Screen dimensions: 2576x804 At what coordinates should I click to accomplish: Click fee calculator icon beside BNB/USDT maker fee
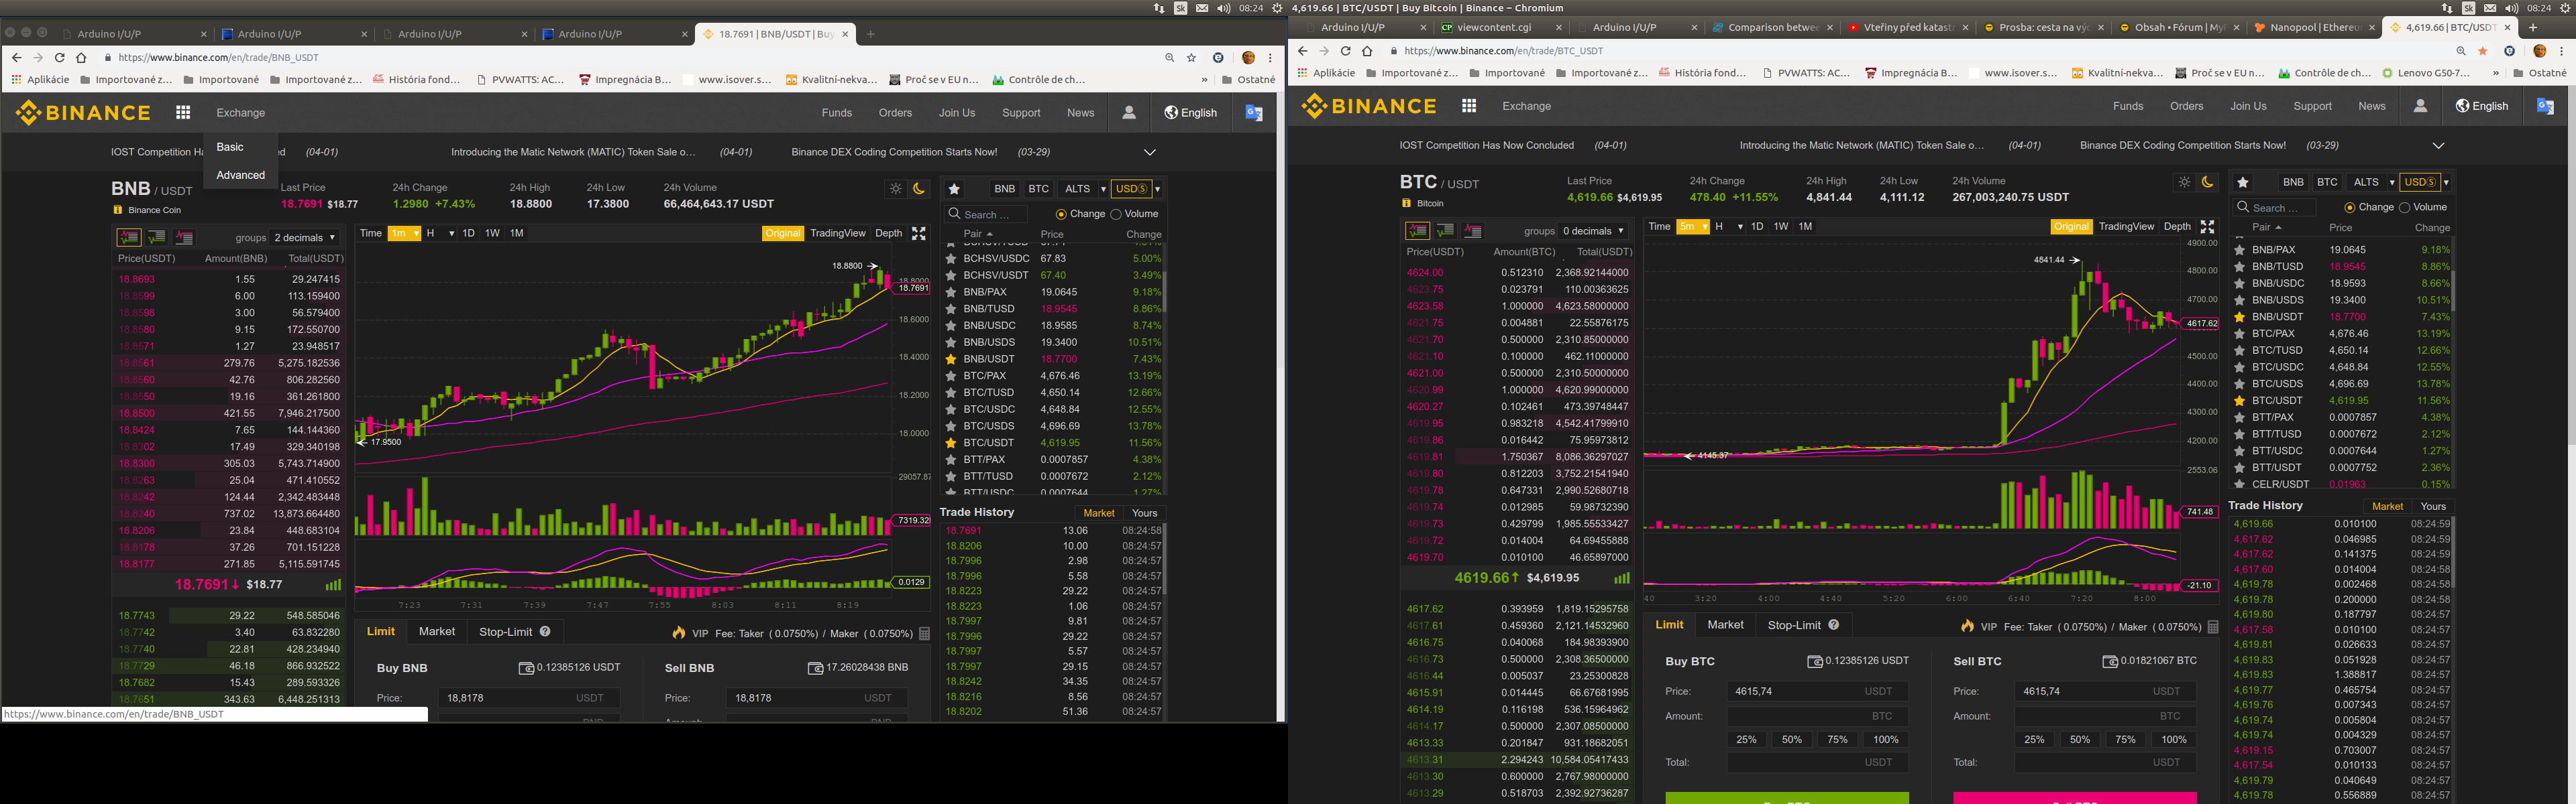924,633
